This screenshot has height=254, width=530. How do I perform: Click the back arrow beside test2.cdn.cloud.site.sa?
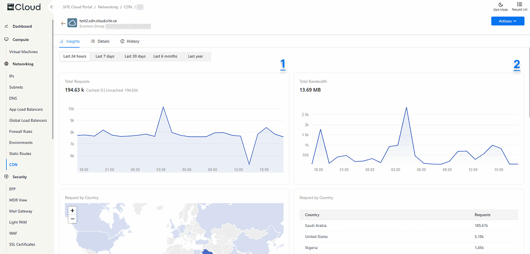[63, 23]
